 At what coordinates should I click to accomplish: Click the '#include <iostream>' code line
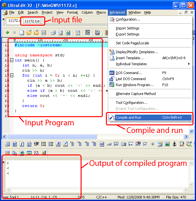pos(38,45)
